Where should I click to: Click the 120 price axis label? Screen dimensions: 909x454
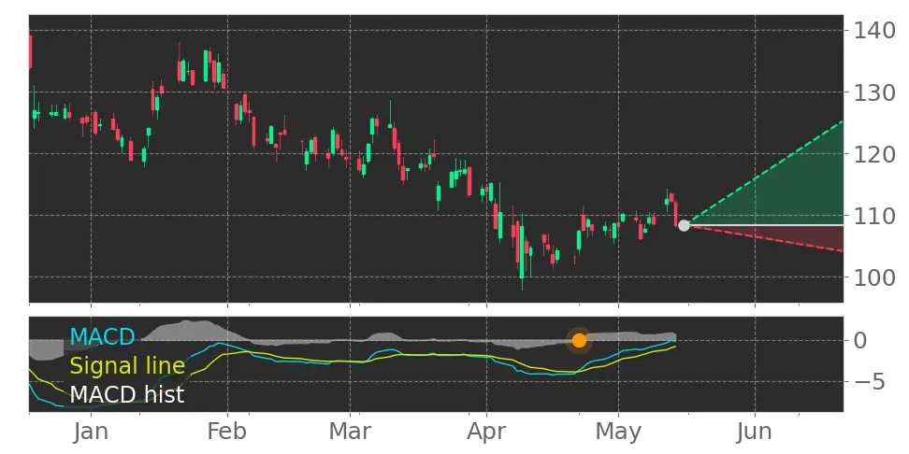pyautogui.click(x=874, y=153)
